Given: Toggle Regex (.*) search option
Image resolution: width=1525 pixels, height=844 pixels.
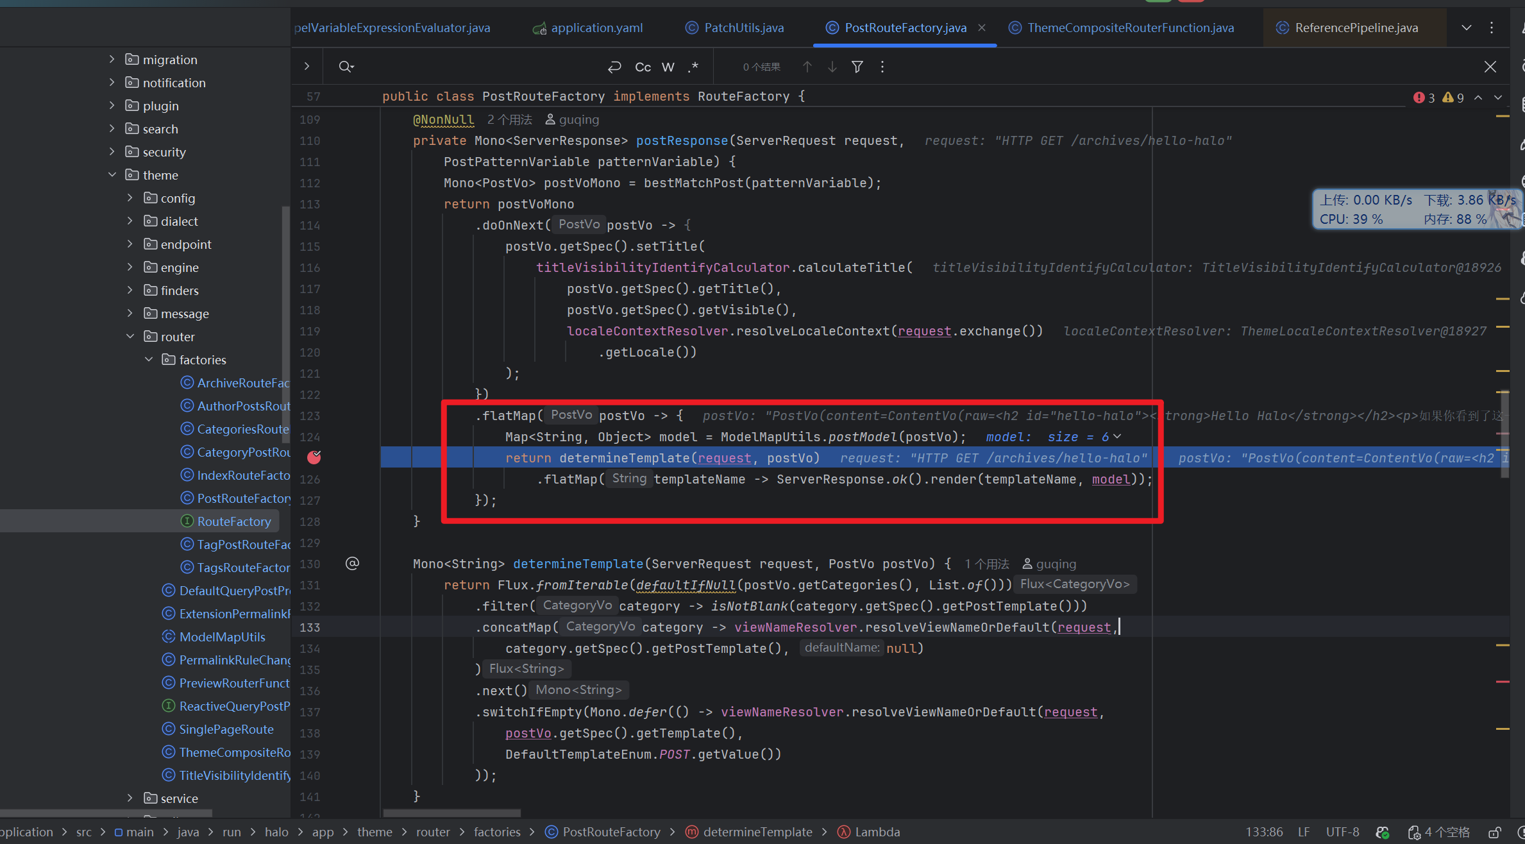Looking at the screenshot, I should click(693, 67).
